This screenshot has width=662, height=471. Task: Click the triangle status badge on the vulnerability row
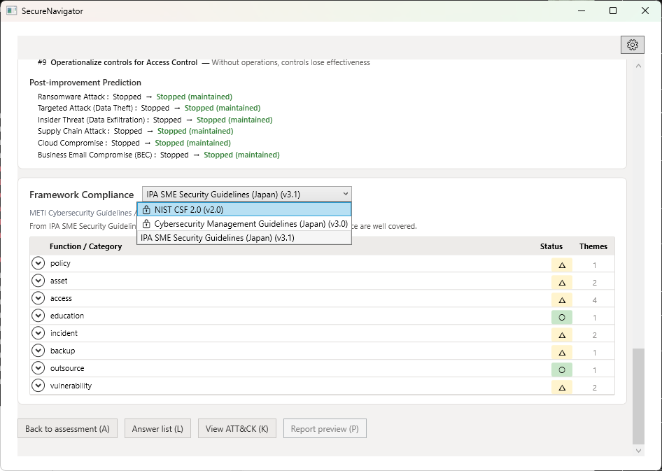pyautogui.click(x=561, y=386)
